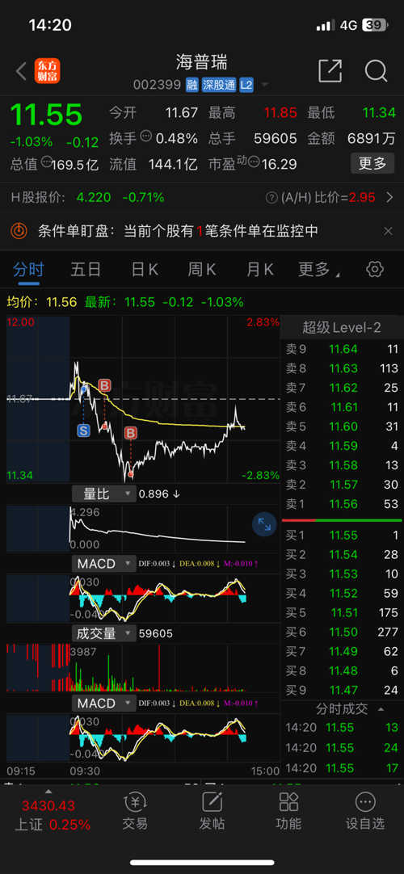Image resolution: width=404 pixels, height=874 pixels.
Task: Expand the 成交量 indicator dropdown
Action: 103,633
